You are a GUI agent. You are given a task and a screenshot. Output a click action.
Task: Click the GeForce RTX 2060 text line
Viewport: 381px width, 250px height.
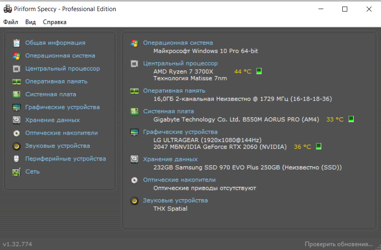[x=220, y=147]
